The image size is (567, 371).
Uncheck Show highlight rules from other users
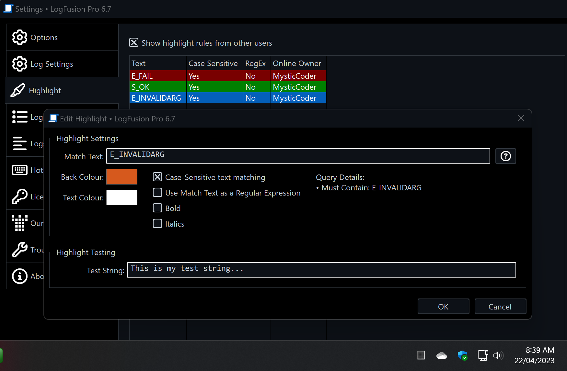click(x=134, y=43)
